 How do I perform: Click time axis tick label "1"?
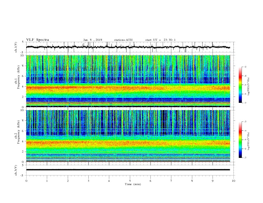(47, 181)
